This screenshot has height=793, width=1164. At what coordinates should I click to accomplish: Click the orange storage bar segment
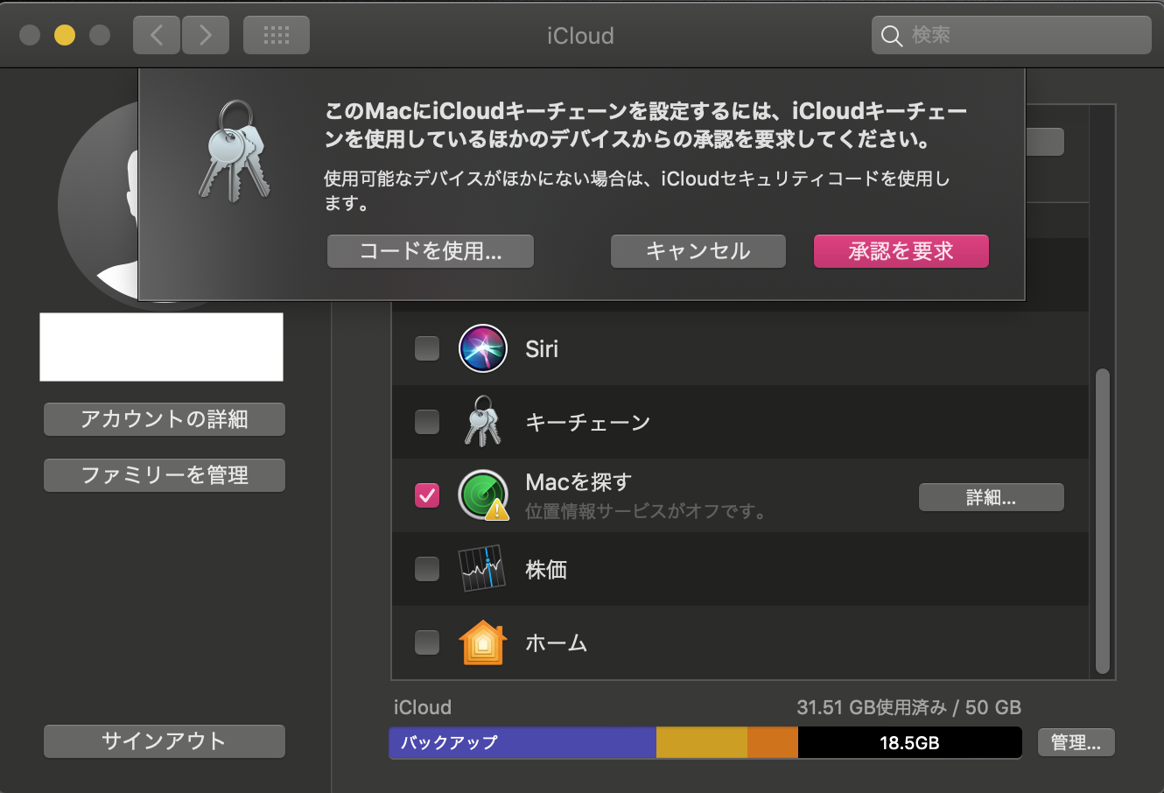pos(773,742)
